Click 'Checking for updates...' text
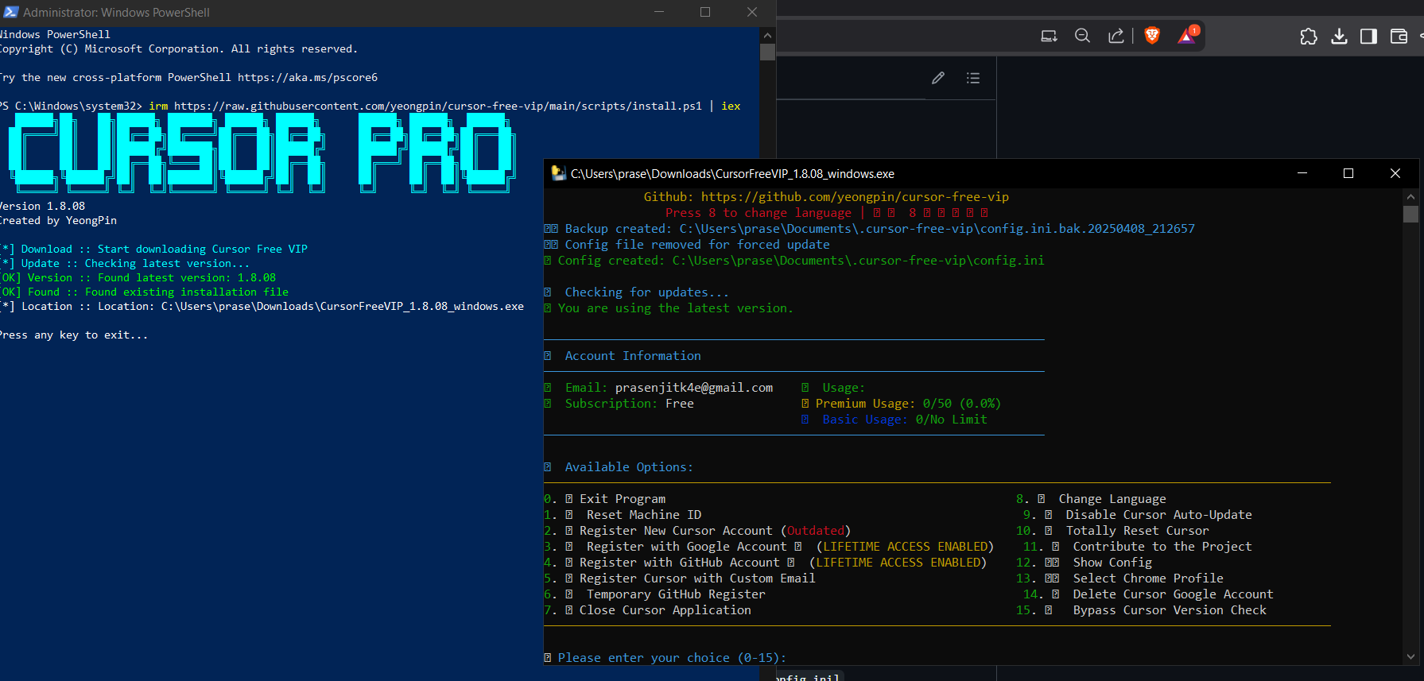The width and height of the screenshot is (1424, 681). (646, 292)
